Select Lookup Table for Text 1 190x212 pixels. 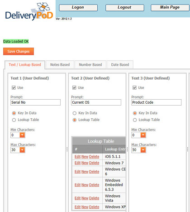pos(14,120)
